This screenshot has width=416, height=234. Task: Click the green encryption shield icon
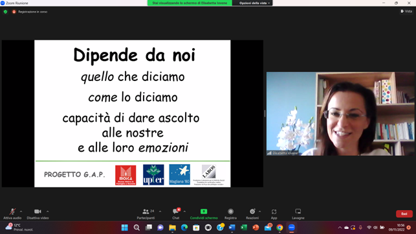click(5, 12)
